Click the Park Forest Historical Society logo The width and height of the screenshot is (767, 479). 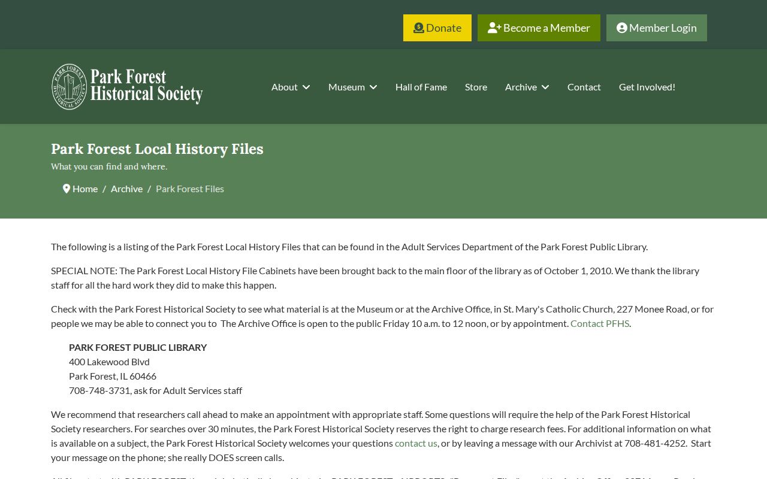(x=127, y=87)
